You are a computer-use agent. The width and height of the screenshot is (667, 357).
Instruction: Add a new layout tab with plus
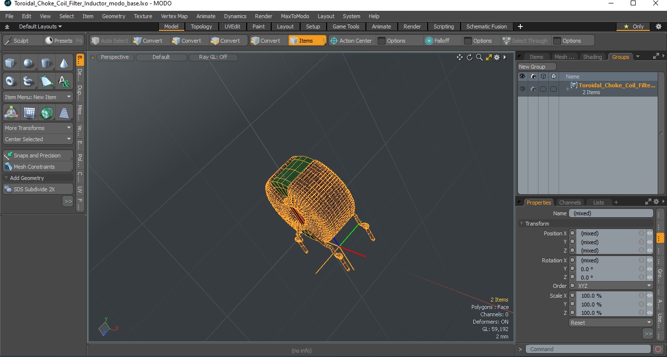click(x=520, y=26)
